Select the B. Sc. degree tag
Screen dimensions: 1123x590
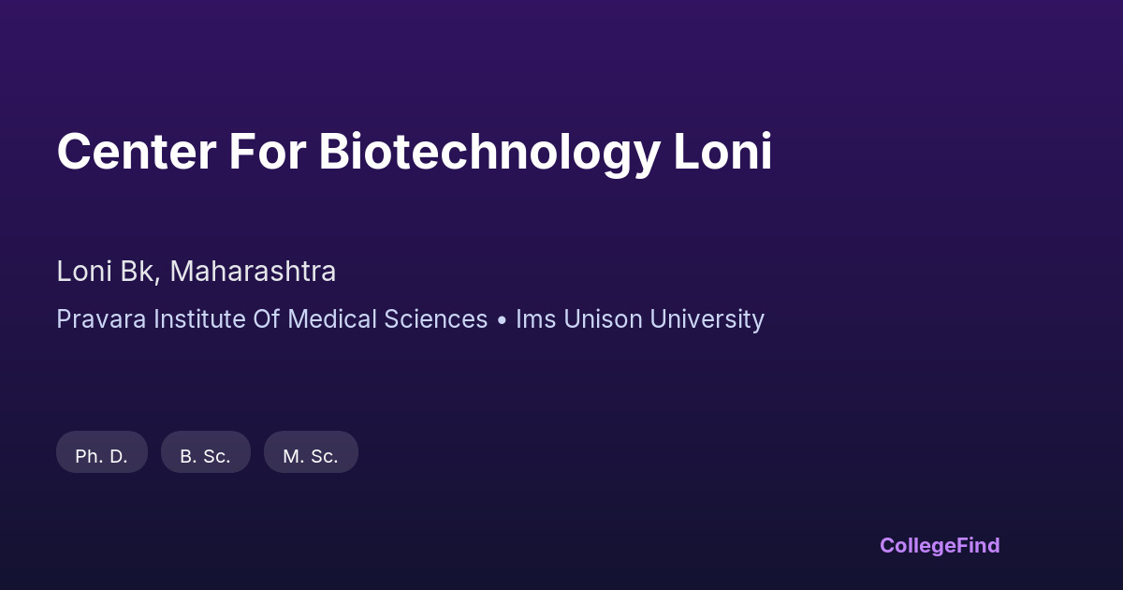pos(205,456)
